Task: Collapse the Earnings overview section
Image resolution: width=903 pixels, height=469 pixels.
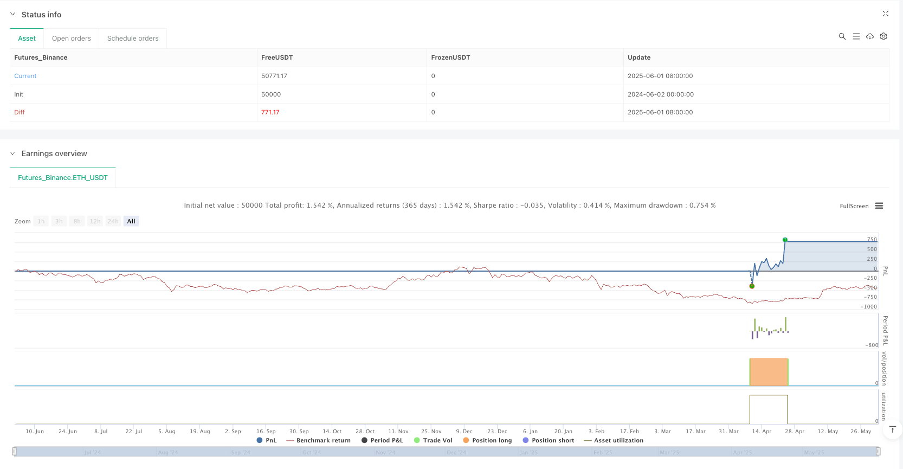Action: [13, 153]
